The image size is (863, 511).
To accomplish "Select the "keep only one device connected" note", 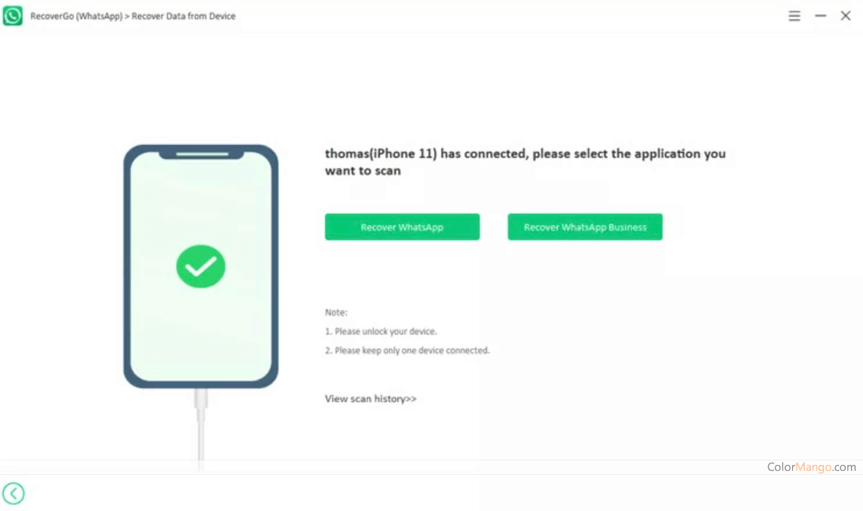I will point(412,350).
